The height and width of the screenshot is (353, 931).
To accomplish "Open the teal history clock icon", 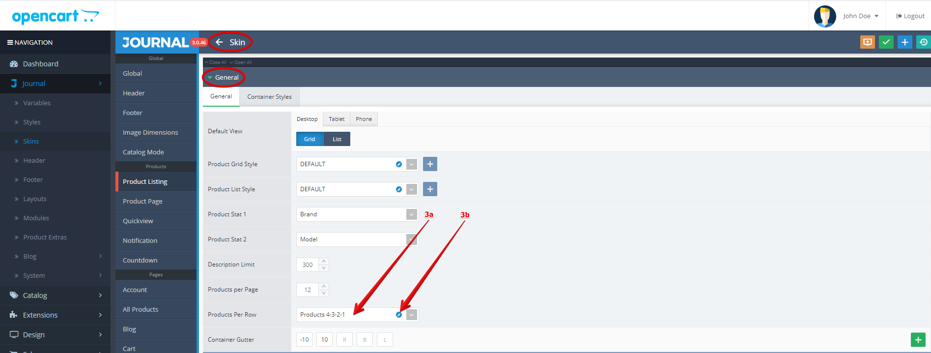I will pyautogui.click(x=924, y=42).
